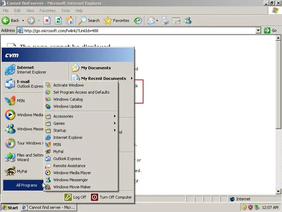Launch Windows Movie Maker
The width and height of the screenshot is (282, 212).
[81, 187]
